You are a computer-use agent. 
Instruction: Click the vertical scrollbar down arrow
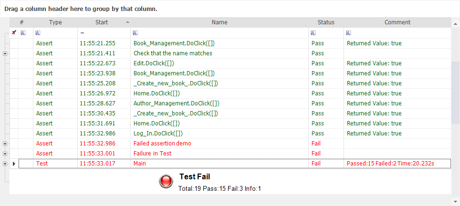[456, 202]
